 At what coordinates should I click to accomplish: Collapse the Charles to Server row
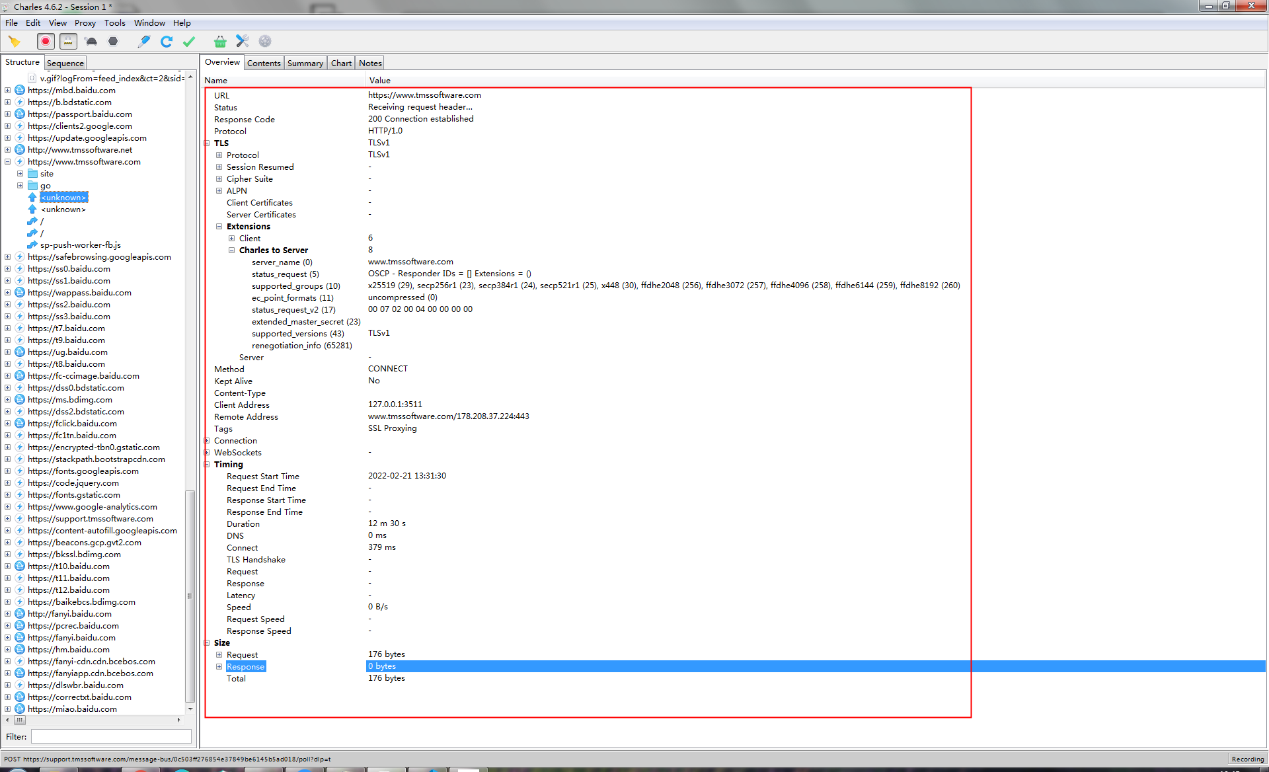pos(231,251)
